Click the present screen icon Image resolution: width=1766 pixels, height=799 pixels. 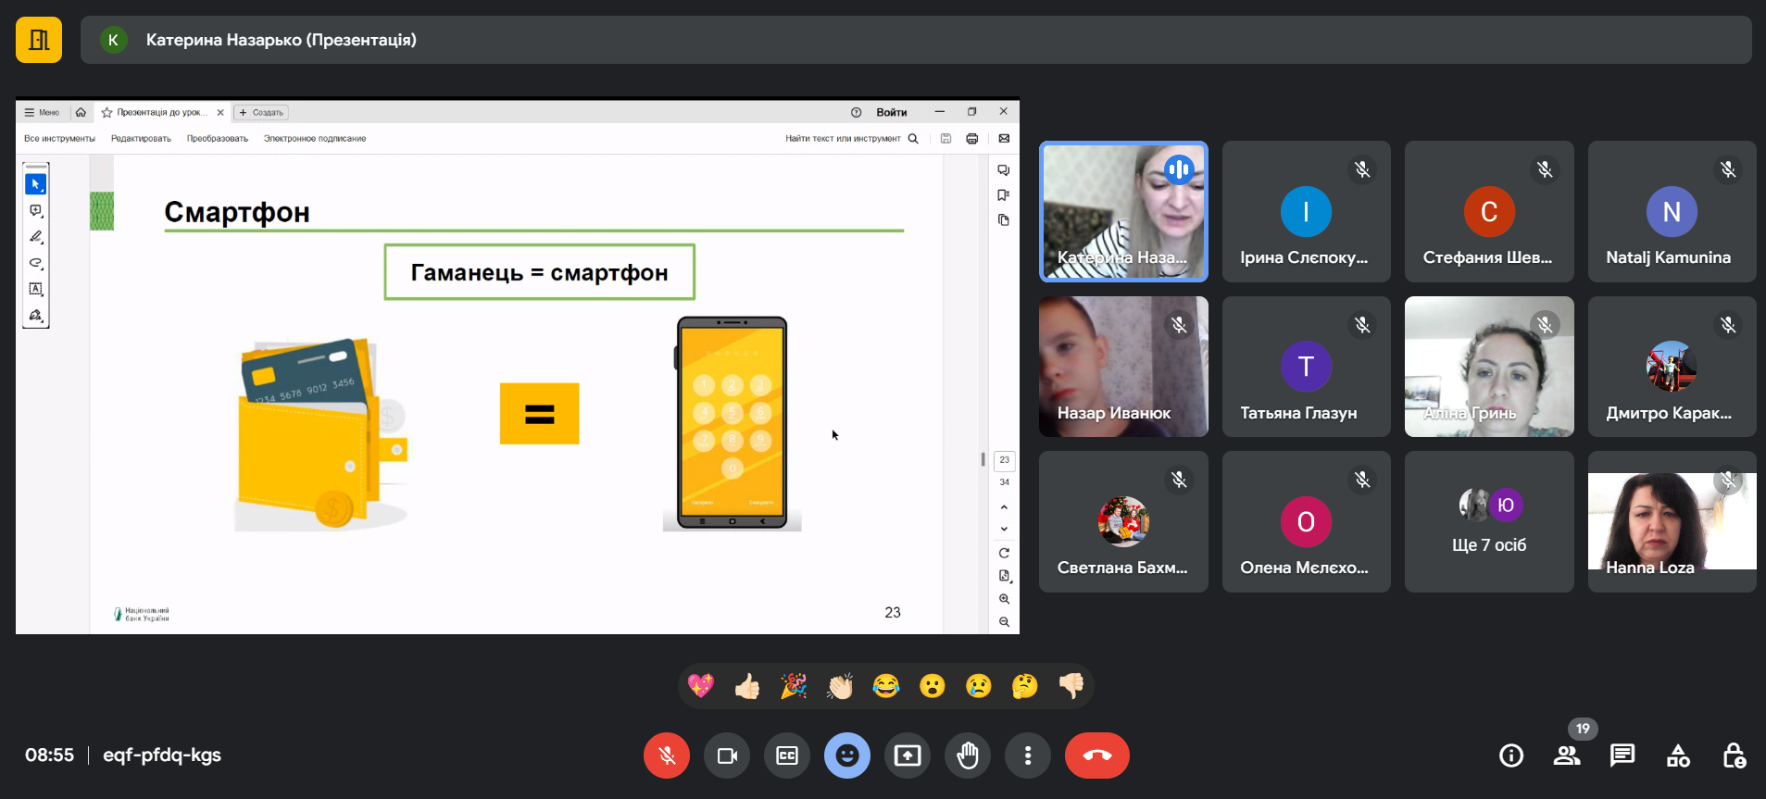[x=907, y=755]
